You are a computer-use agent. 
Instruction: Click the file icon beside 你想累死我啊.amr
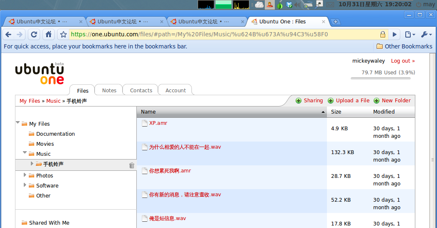tap(144, 171)
